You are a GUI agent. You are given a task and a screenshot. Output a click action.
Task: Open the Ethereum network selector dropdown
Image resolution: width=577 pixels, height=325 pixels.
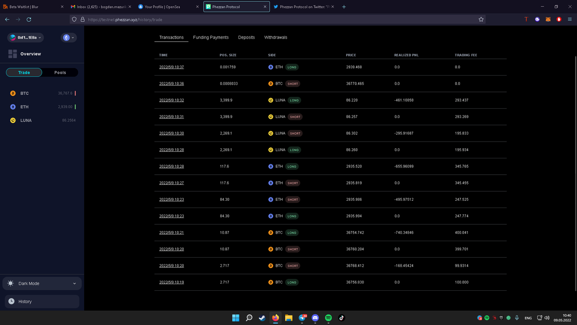69,38
